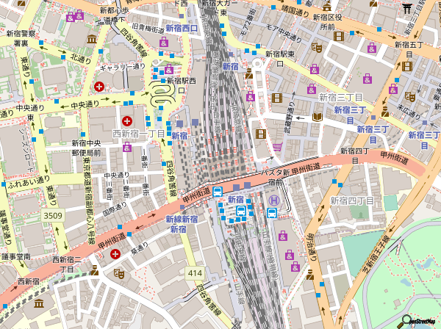The width and height of the screenshot is (441, 329).
Task: Select the shop icon below 西新宿一丁目
Action: 127,148
